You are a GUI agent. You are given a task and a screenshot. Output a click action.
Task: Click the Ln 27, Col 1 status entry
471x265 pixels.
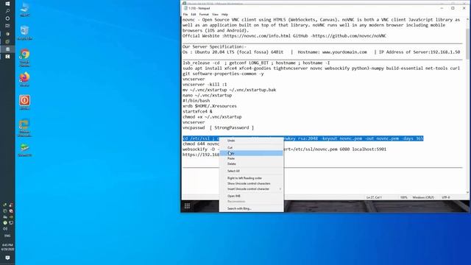(x=374, y=197)
